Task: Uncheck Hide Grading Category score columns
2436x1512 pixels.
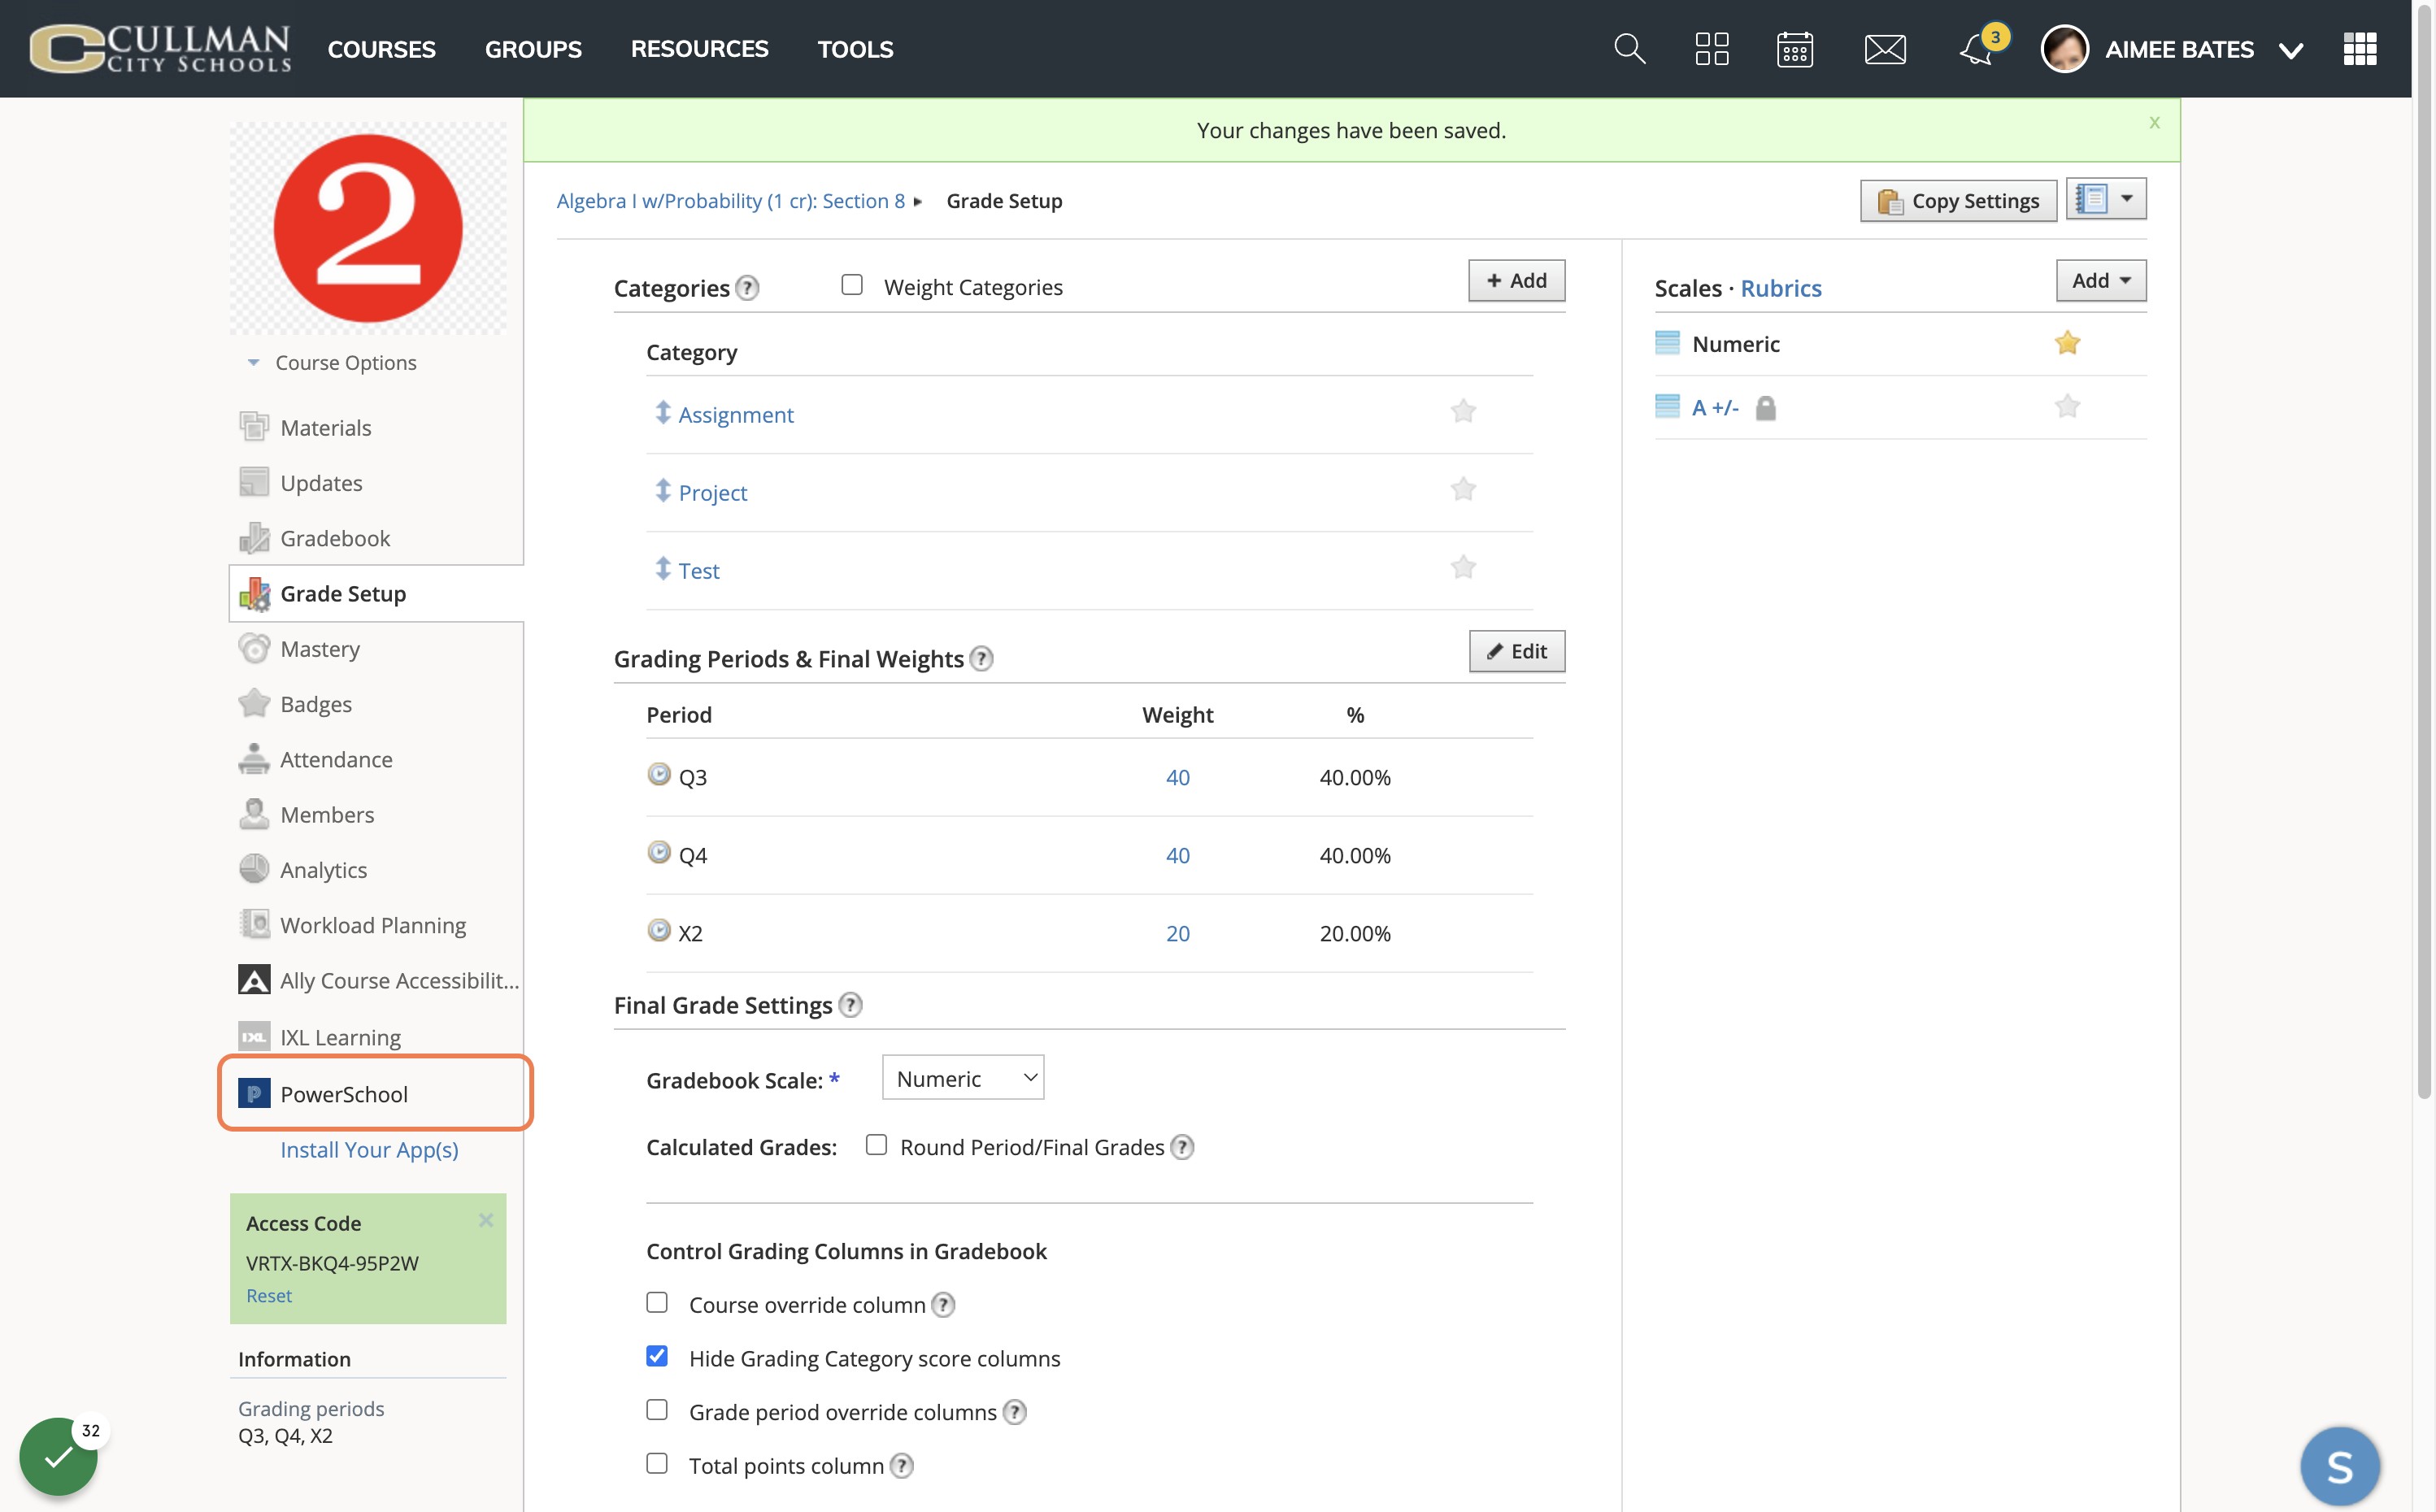Action: point(656,1356)
